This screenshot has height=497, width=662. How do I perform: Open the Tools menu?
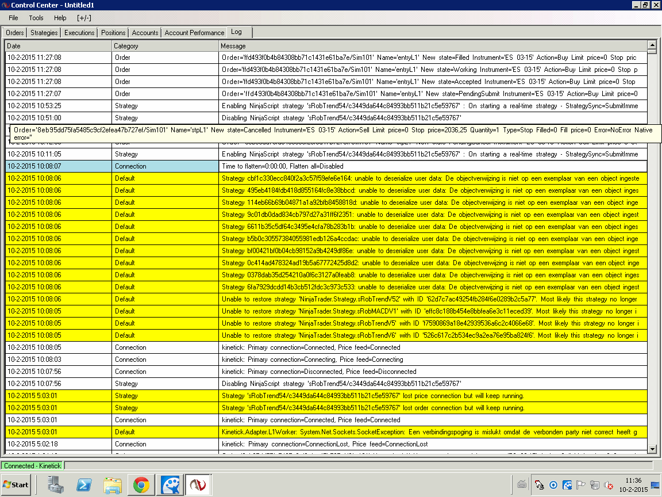pyautogui.click(x=36, y=18)
